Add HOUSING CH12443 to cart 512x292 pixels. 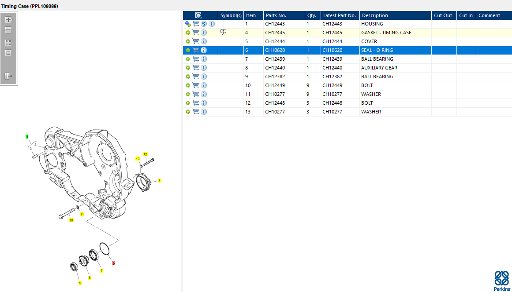click(196, 23)
